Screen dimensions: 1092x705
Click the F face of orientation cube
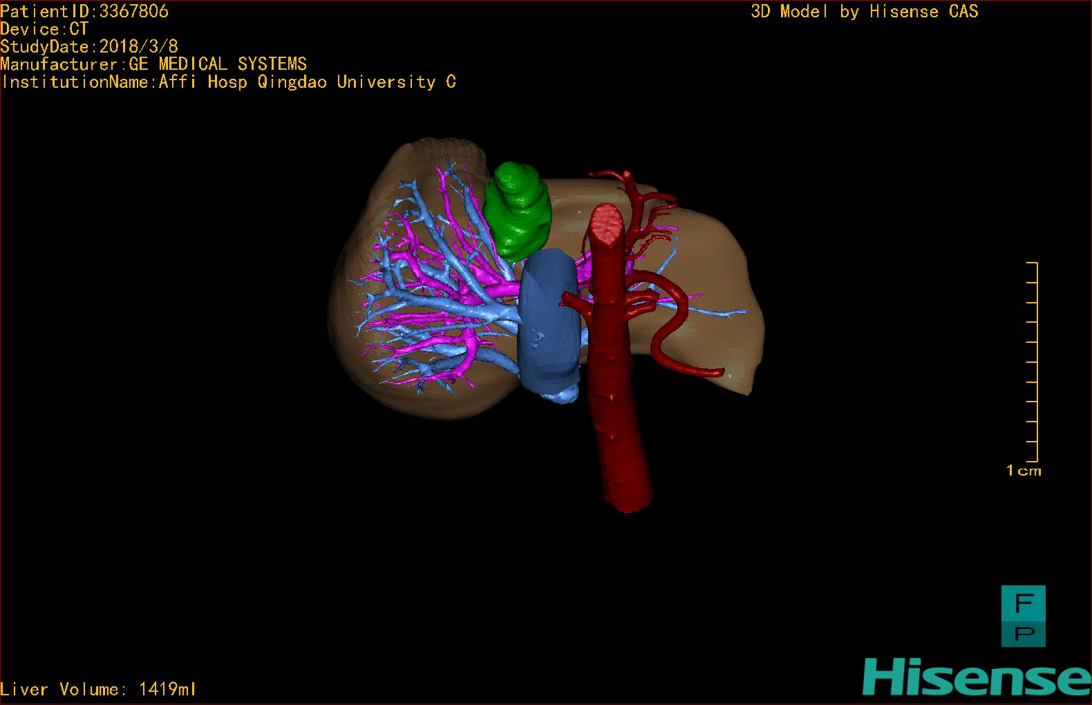click(x=1023, y=603)
